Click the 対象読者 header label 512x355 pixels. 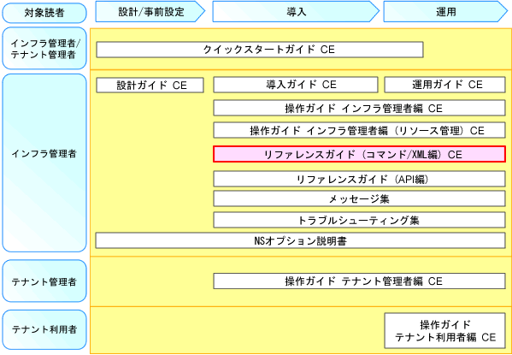tap(44, 13)
